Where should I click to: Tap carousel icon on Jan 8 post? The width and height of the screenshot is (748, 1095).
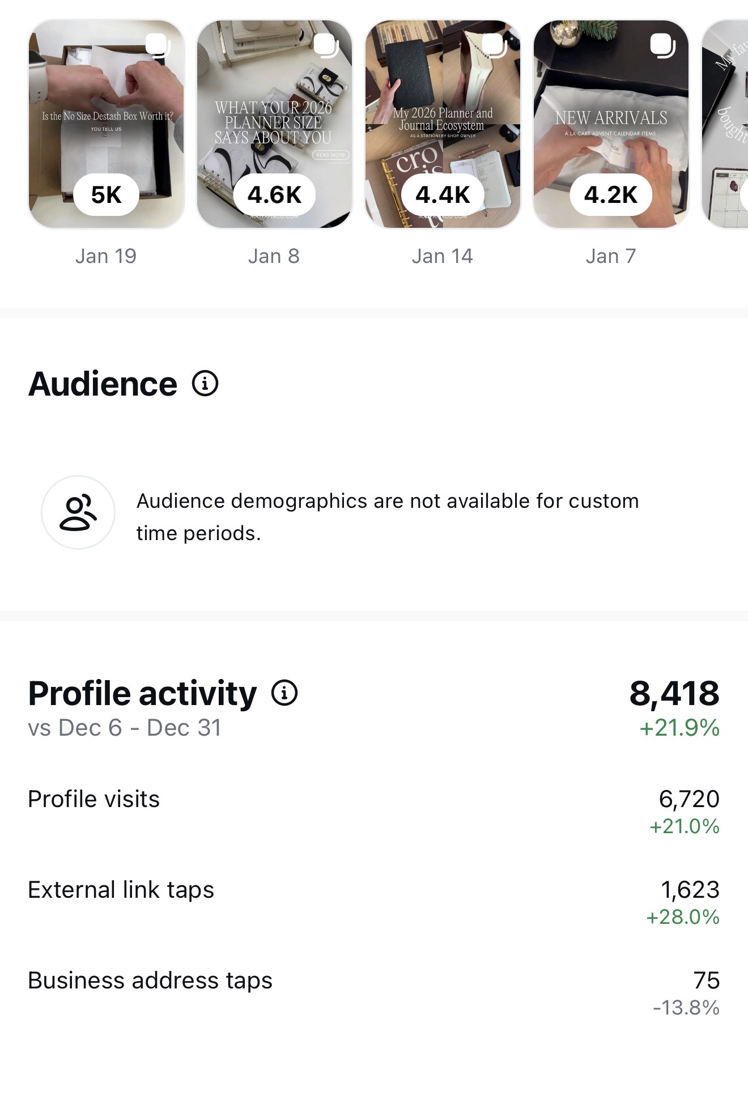(x=326, y=45)
